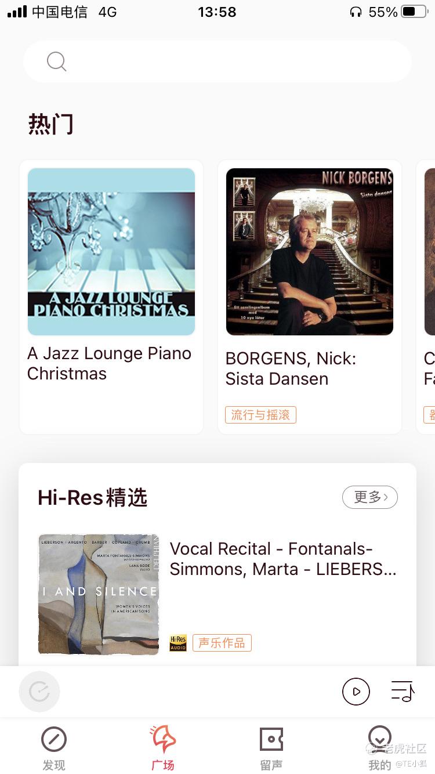Select the 声乐作品 genre tag
This screenshot has height=774, width=435.
pyautogui.click(x=222, y=643)
